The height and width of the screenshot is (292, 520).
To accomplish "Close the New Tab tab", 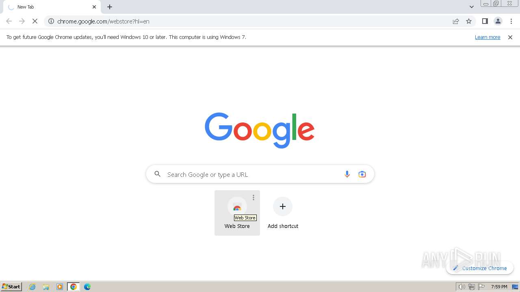I will click(x=94, y=7).
